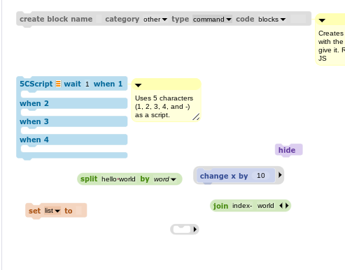Click the empty value slot after 'to'
The width and height of the screenshot is (345, 270).
click(x=79, y=211)
